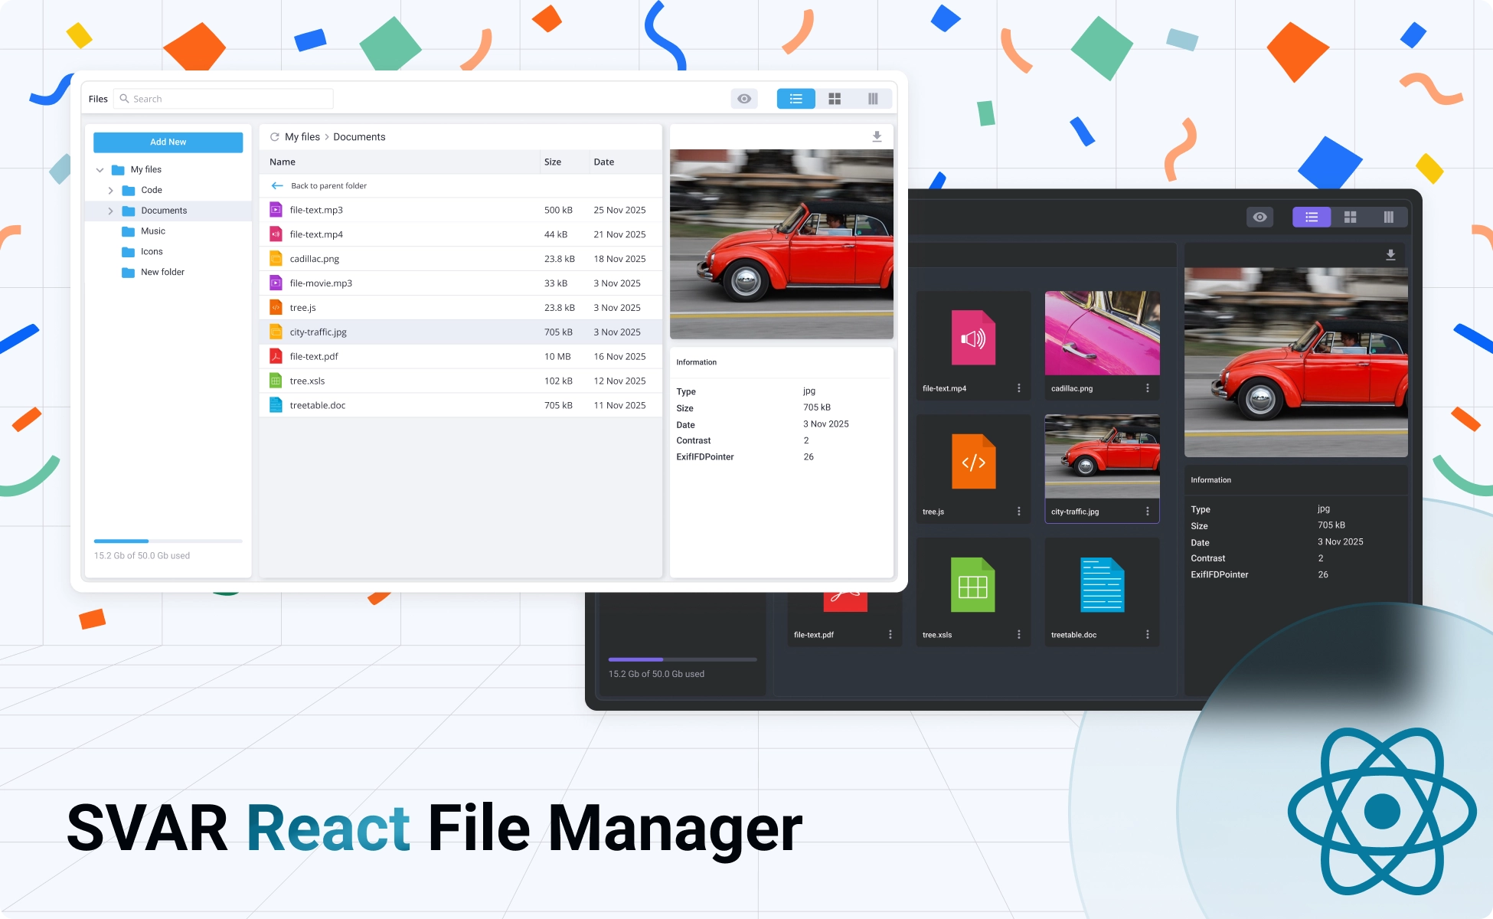The image size is (1493, 919).
Task: Toggle grid view in the dark toolbar
Action: tap(1350, 217)
